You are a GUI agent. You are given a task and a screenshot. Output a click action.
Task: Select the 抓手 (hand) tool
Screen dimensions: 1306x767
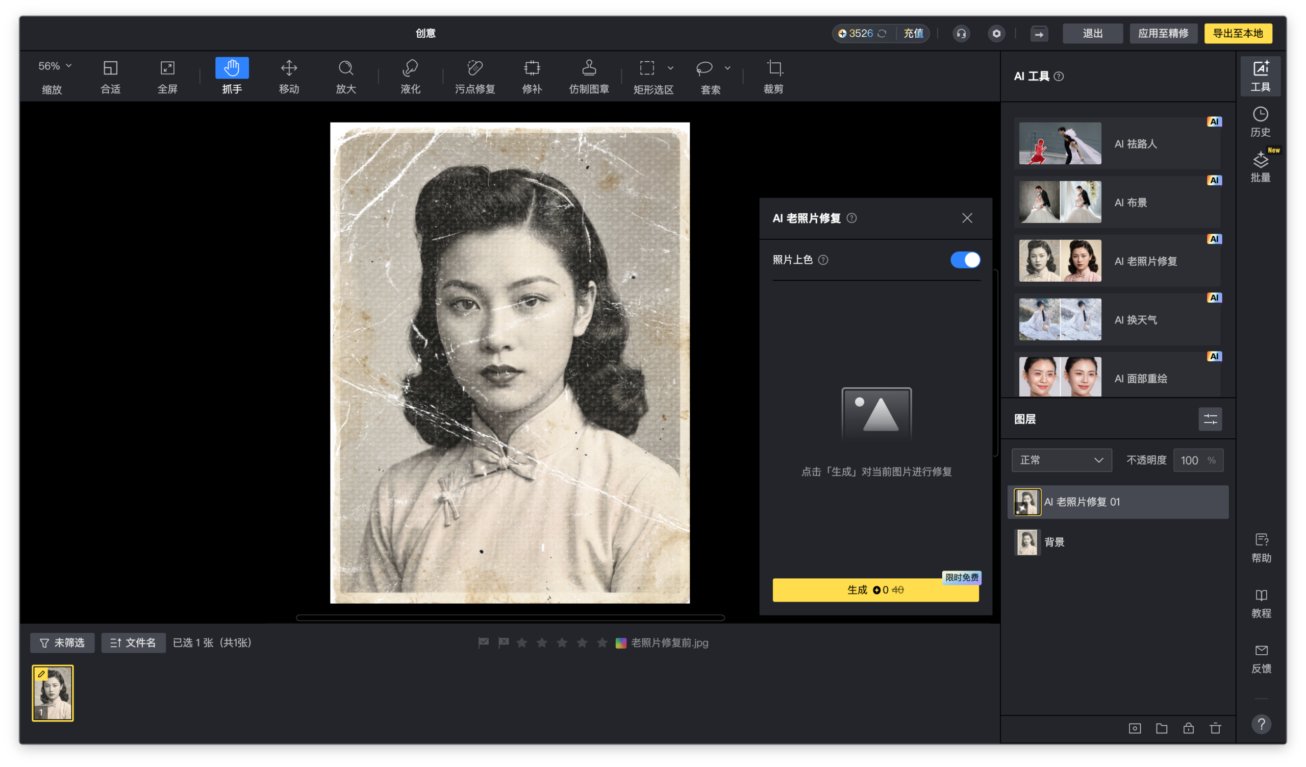click(x=232, y=76)
